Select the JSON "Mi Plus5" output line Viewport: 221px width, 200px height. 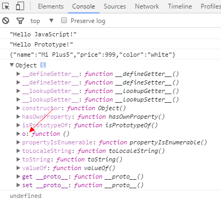pyautogui.click(x=93, y=55)
